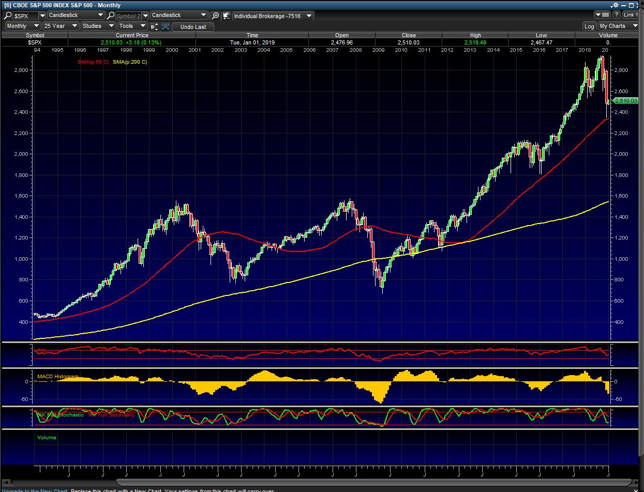Click the Symbol column header

tap(35, 35)
